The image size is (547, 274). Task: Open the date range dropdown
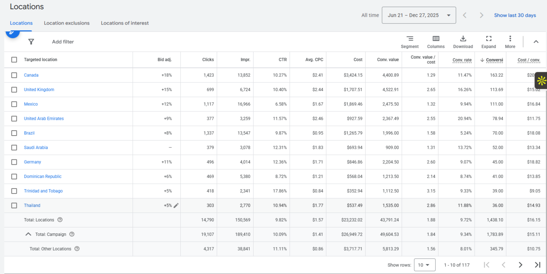point(418,15)
